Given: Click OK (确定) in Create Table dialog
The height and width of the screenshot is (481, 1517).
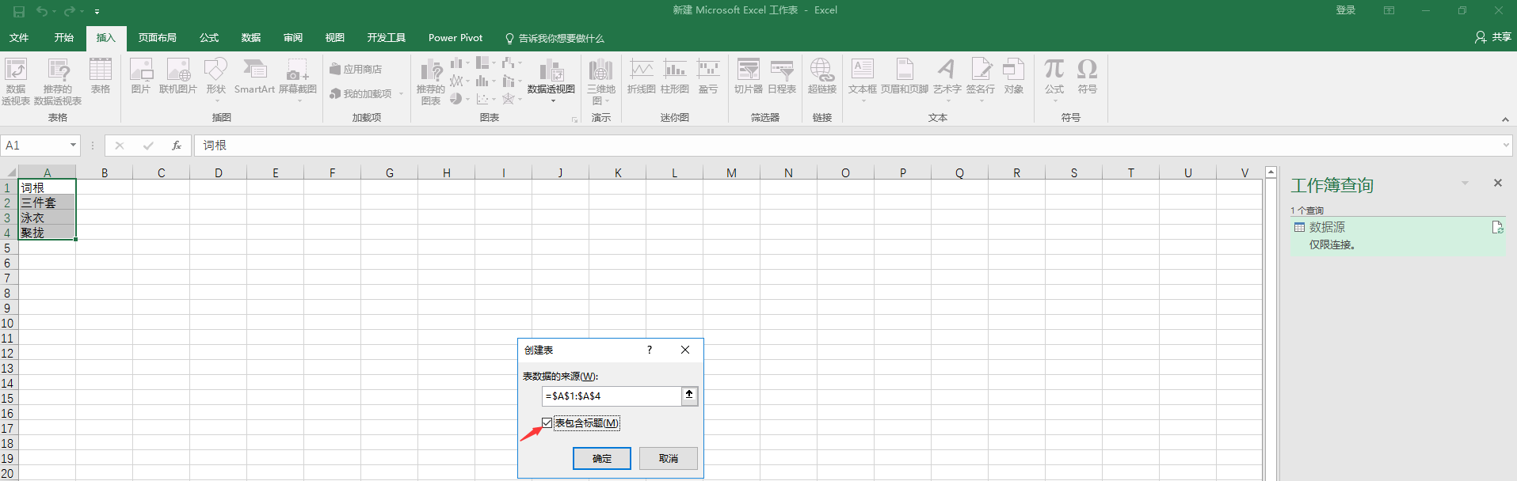Looking at the screenshot, I should point(602,458).
